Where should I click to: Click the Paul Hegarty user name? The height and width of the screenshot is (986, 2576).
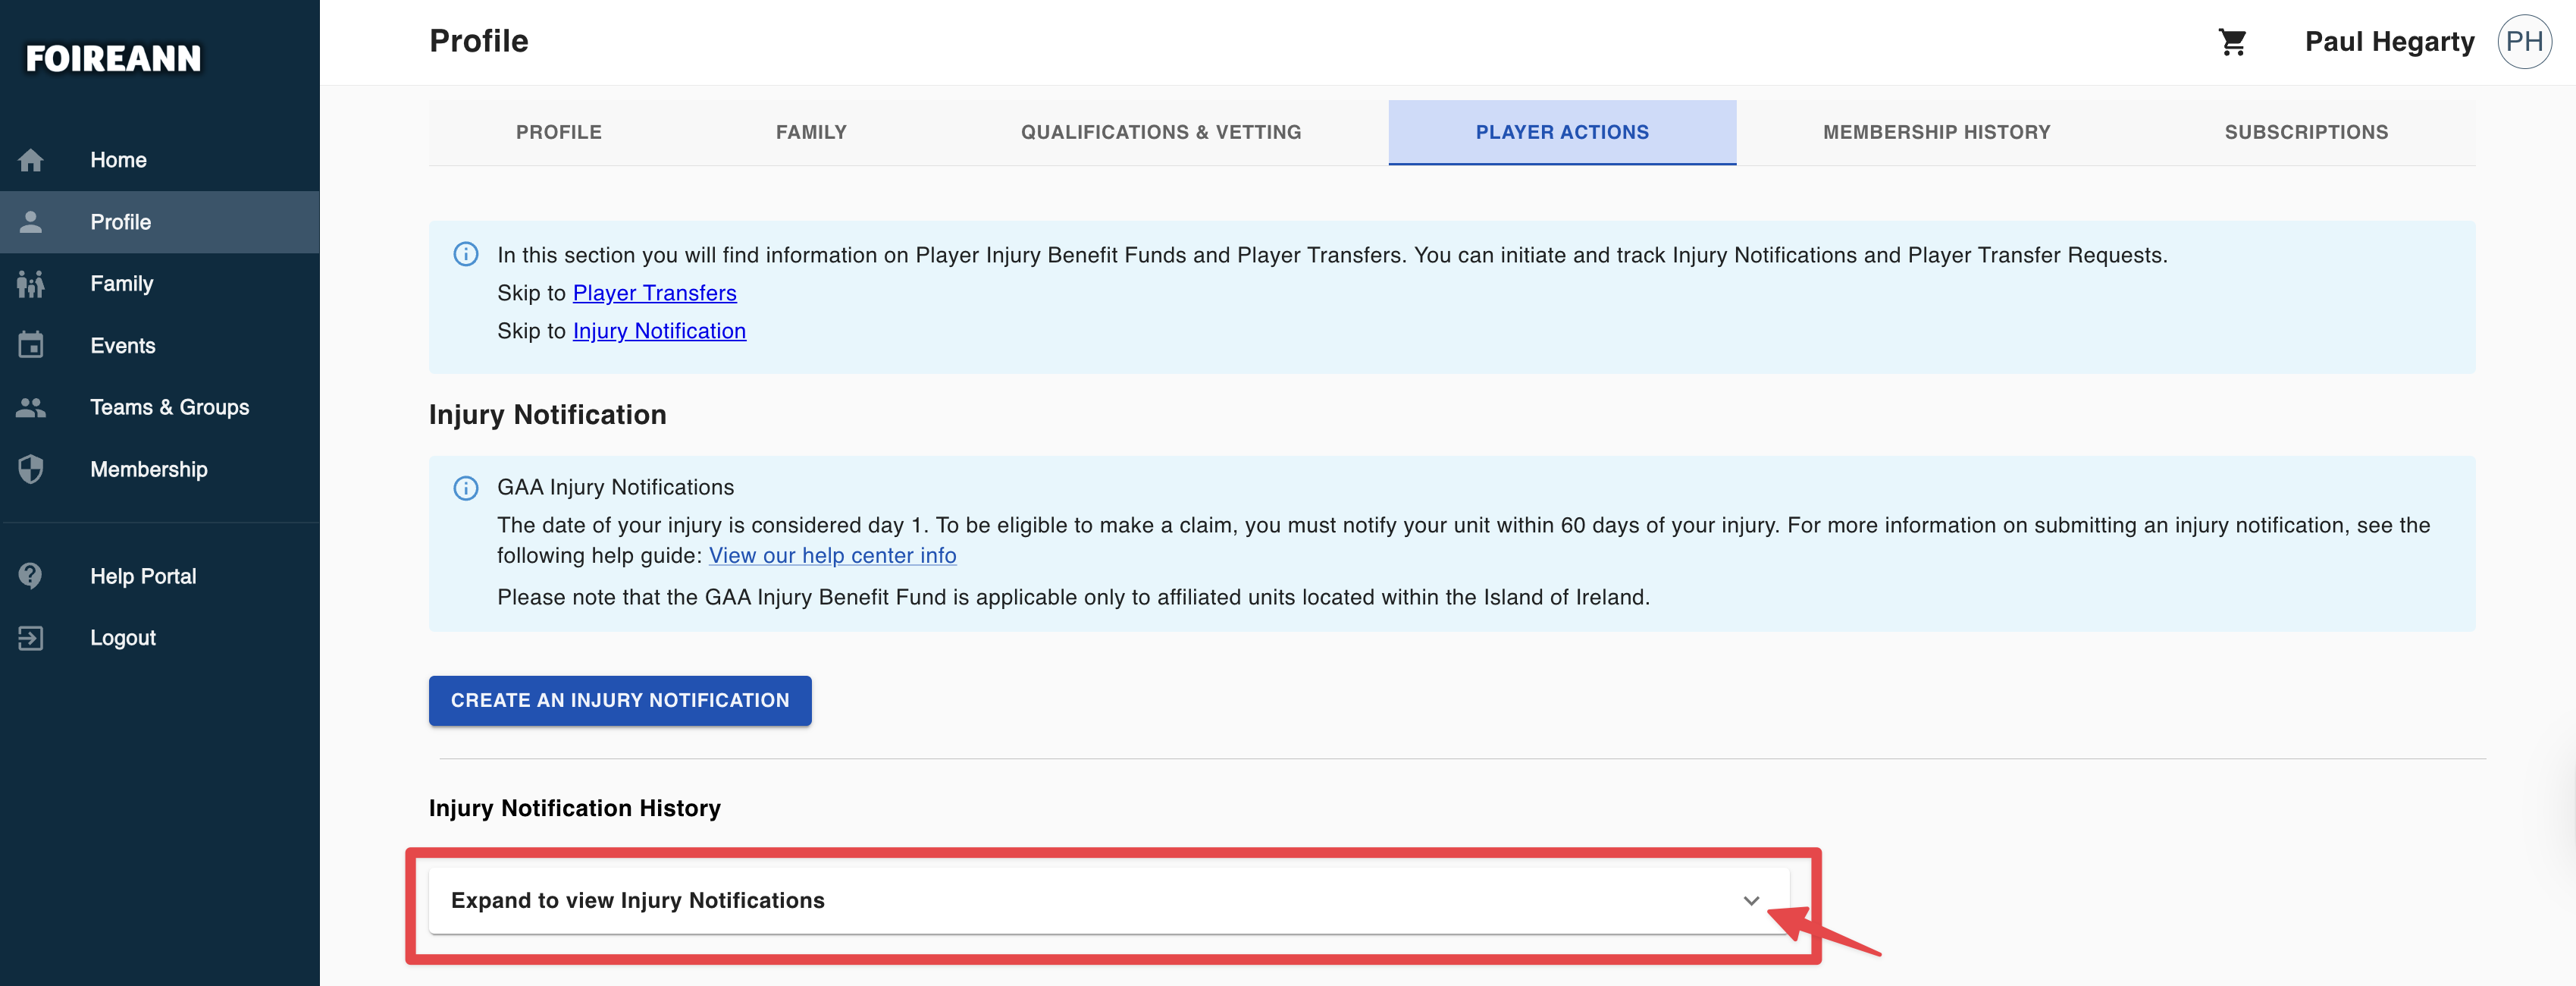pyautogui.click(x=2389, y=42)
